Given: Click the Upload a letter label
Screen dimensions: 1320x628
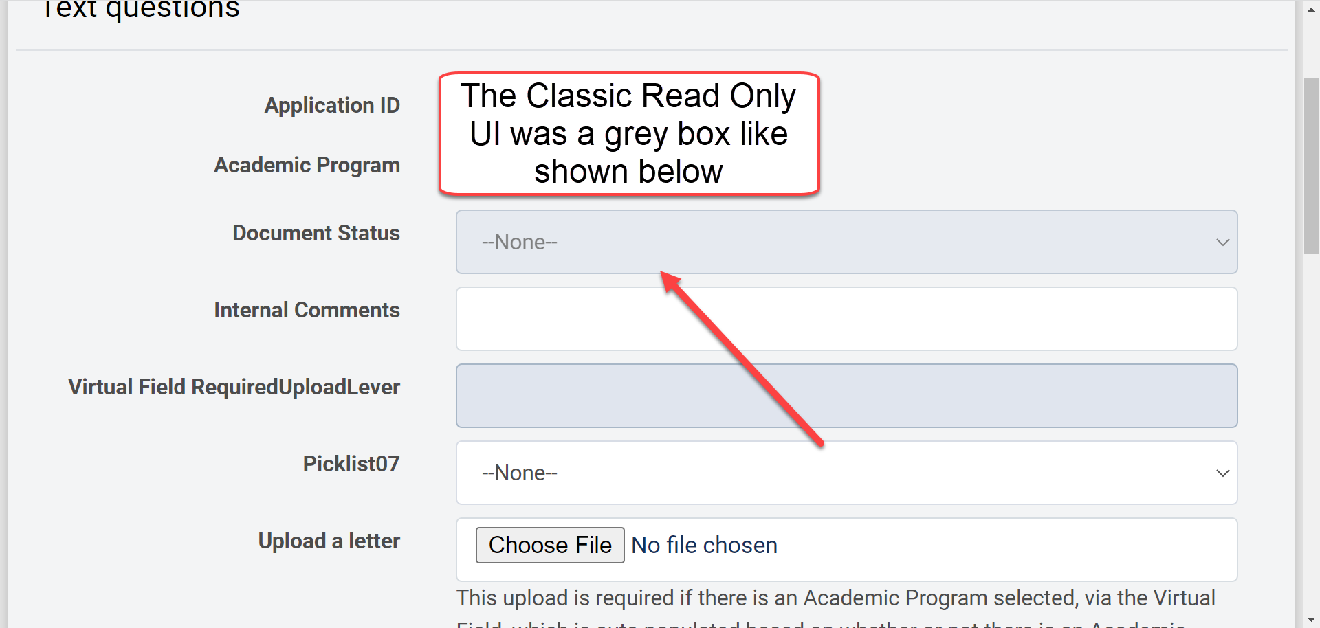Looking at the screenshot, I should pos(329,541).
